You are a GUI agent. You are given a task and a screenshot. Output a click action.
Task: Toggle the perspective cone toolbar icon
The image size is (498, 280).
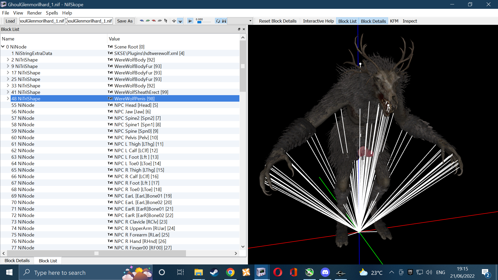pos(180,21)
